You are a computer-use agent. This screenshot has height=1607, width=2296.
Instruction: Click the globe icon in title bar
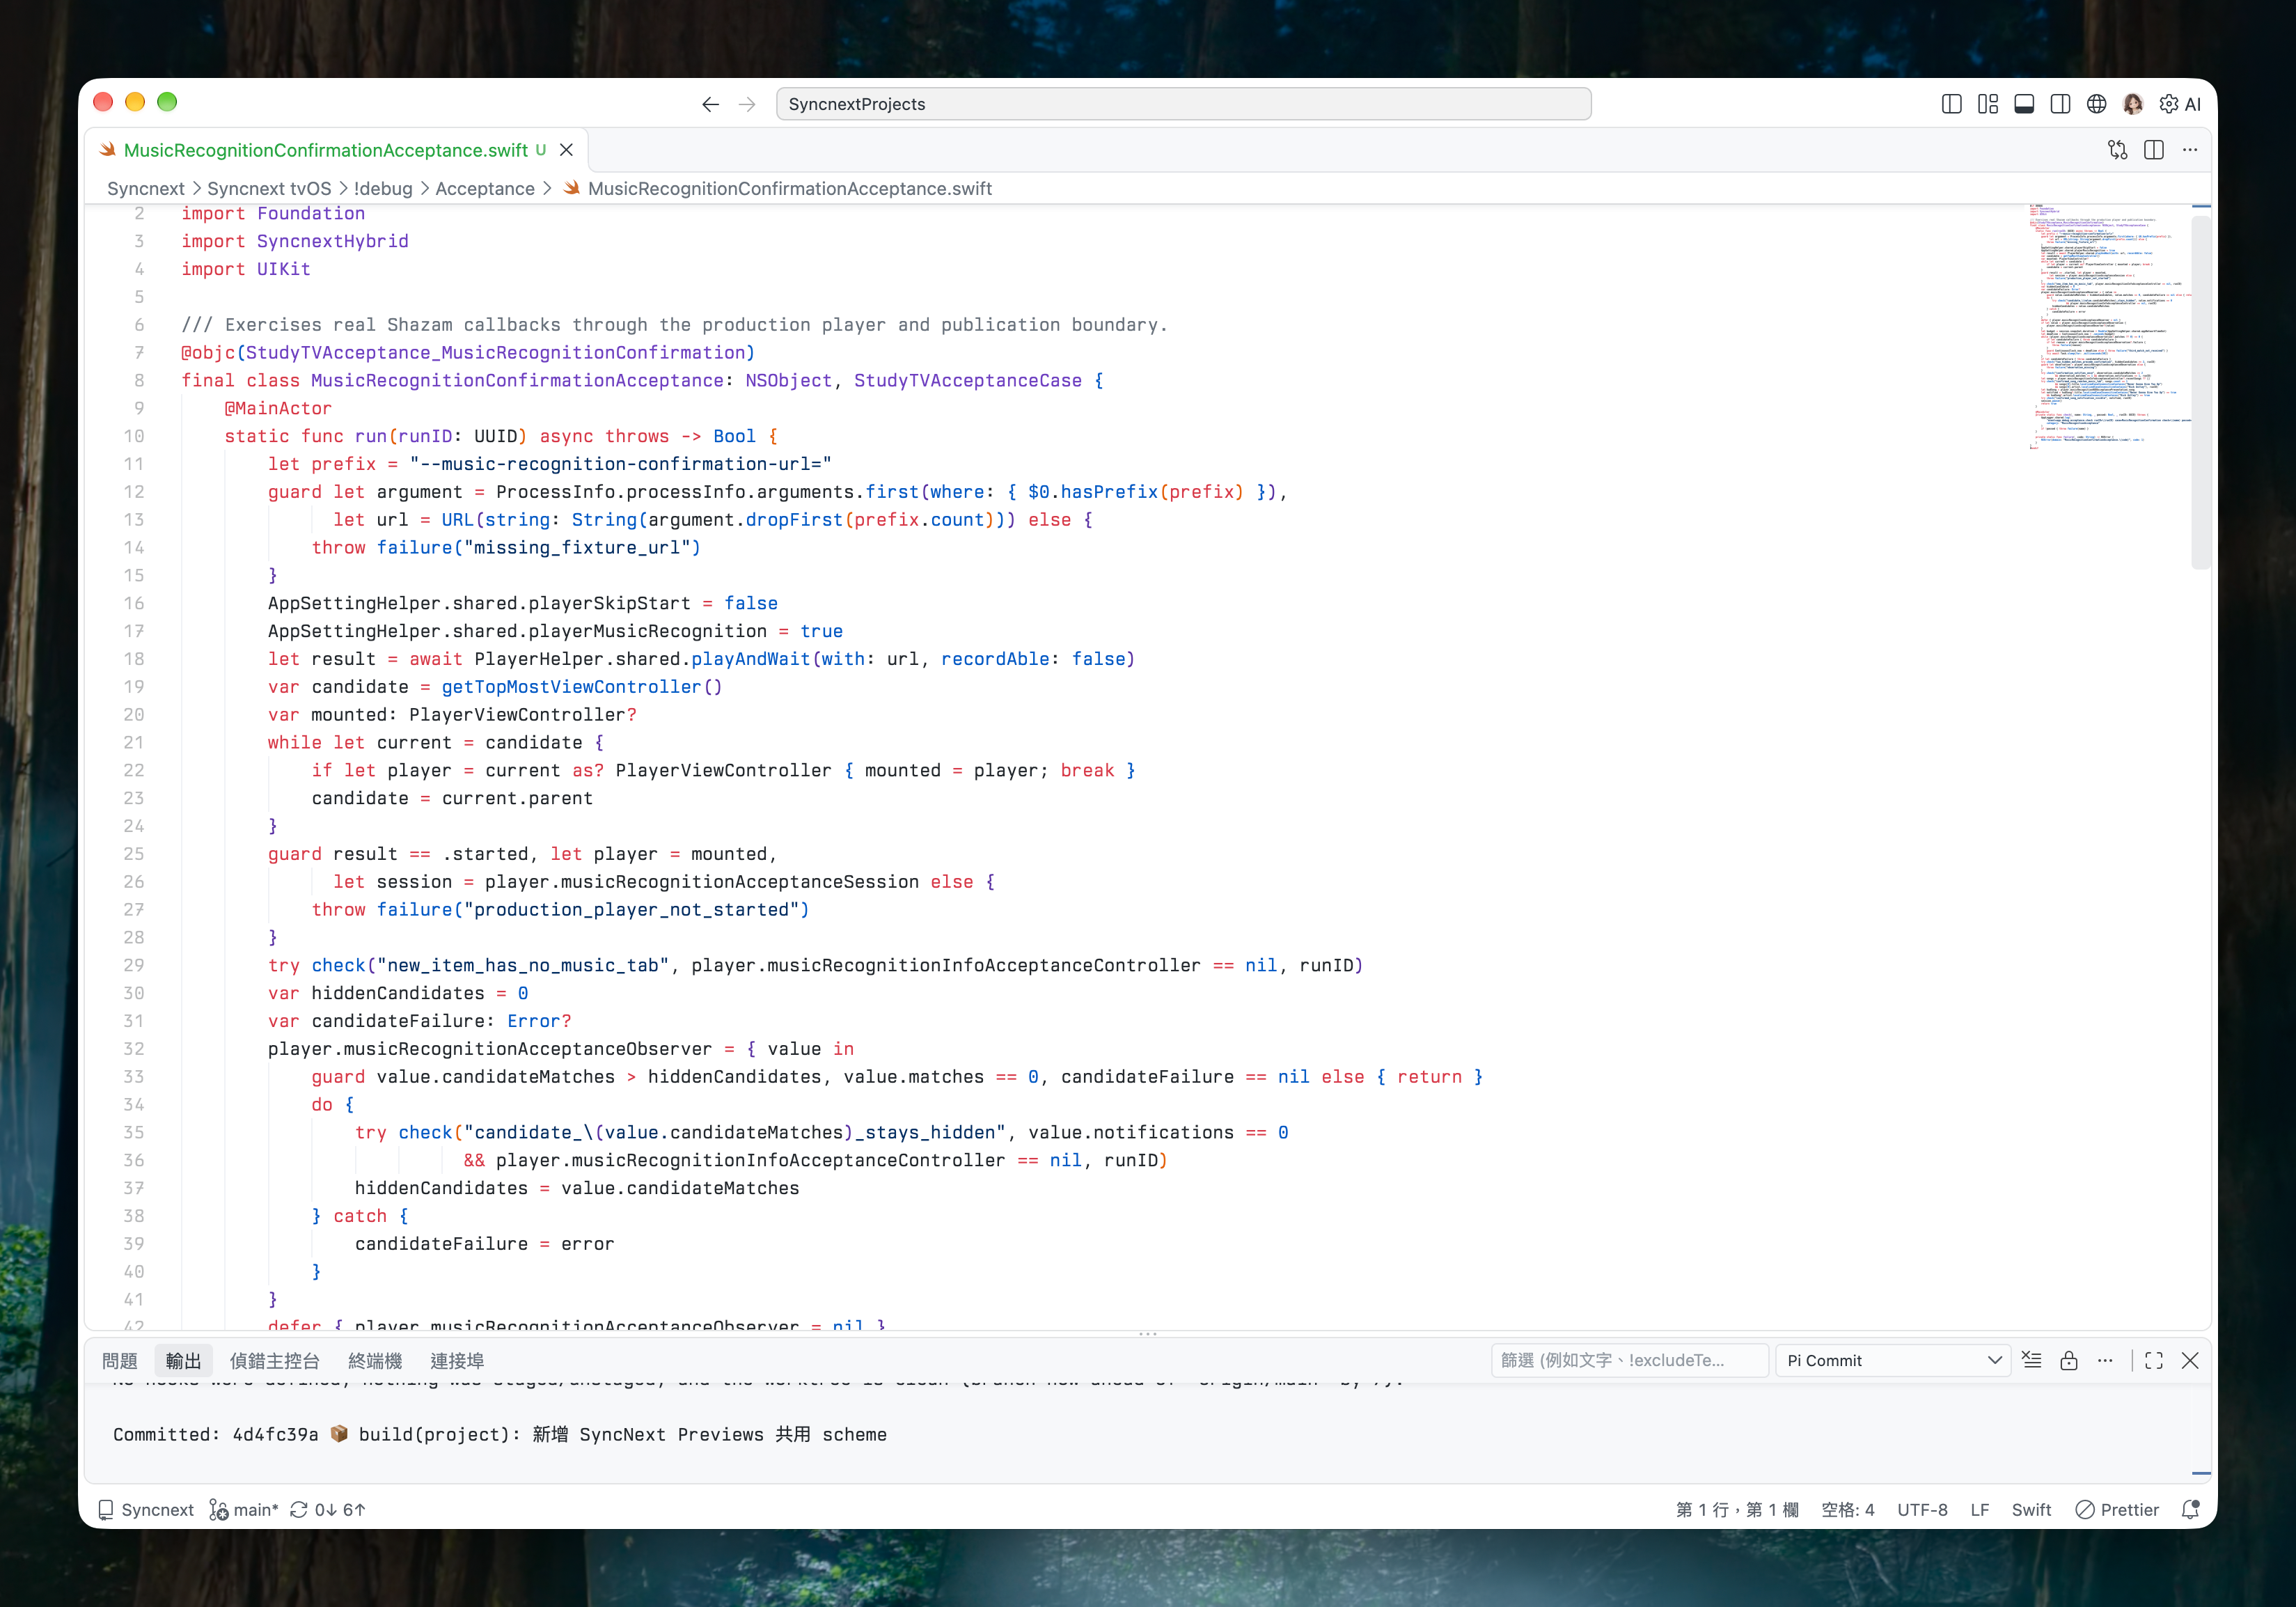pyautogui.click(x=2096, y=104)
